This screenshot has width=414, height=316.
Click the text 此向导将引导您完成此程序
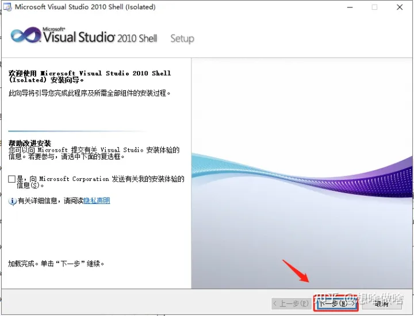(x=90, y=93)
